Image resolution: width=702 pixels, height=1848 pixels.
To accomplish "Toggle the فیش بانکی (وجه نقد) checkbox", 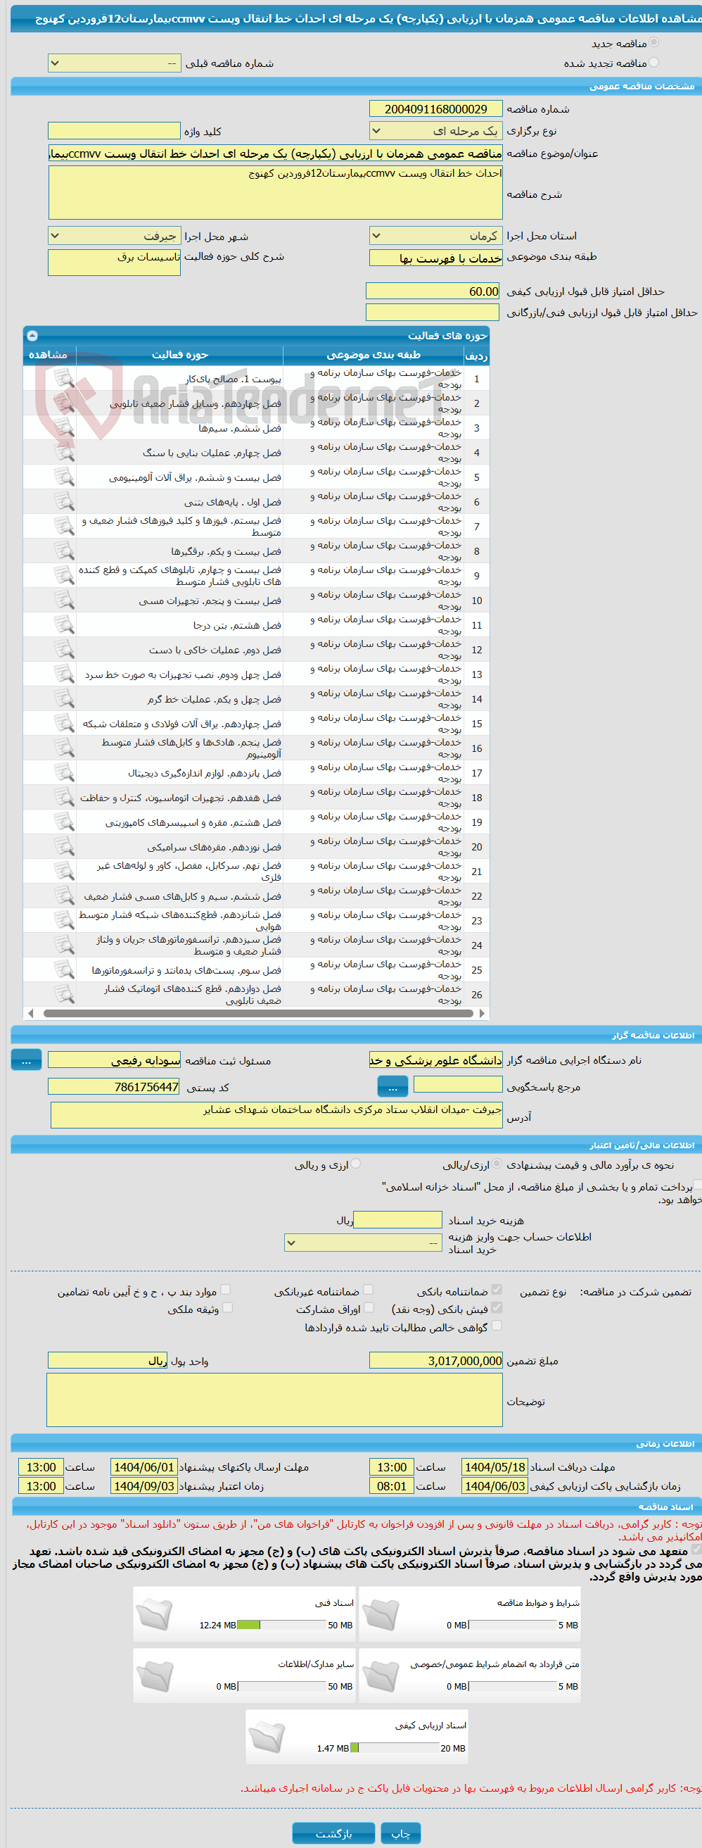I will click(x=496, y=1308).
